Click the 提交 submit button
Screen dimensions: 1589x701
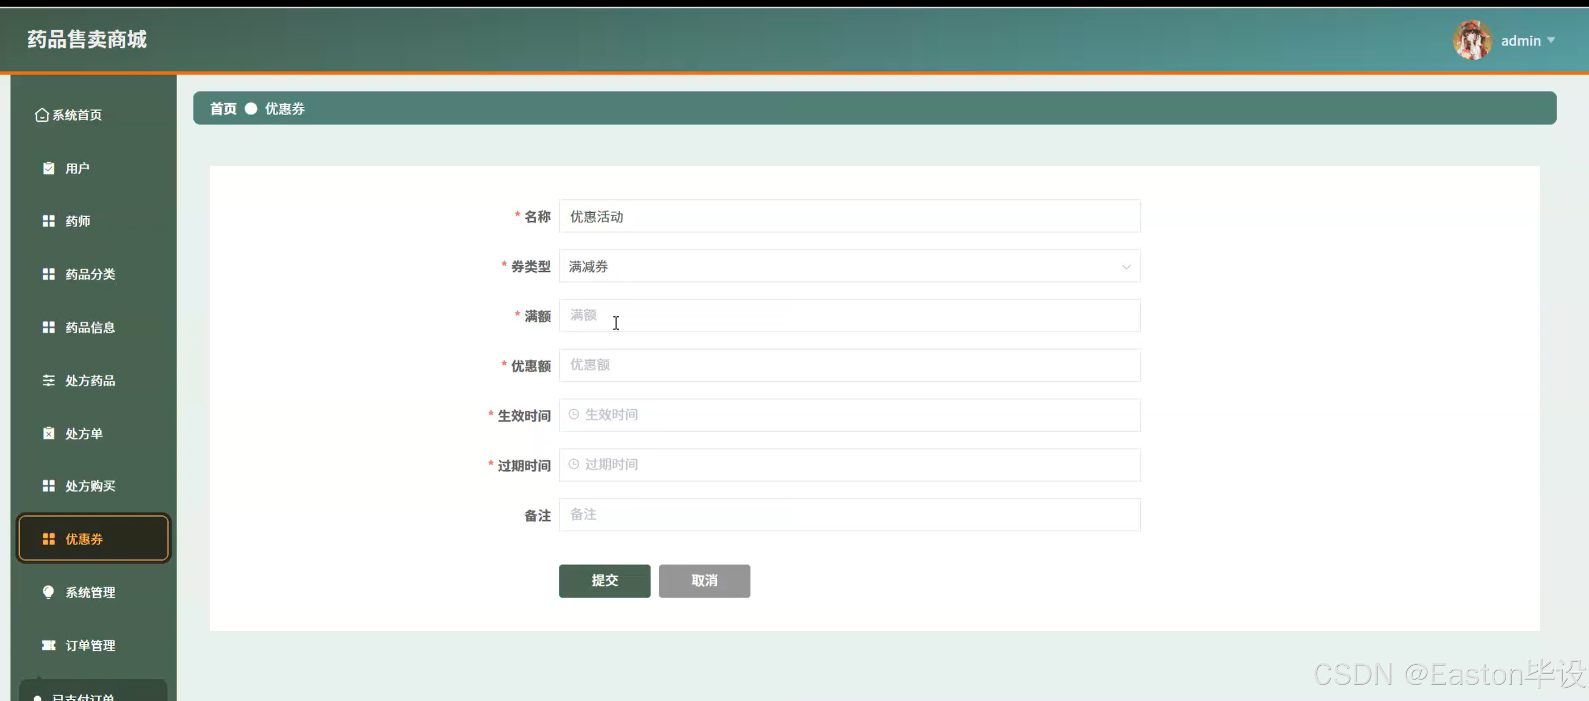[x=605, y=580]
